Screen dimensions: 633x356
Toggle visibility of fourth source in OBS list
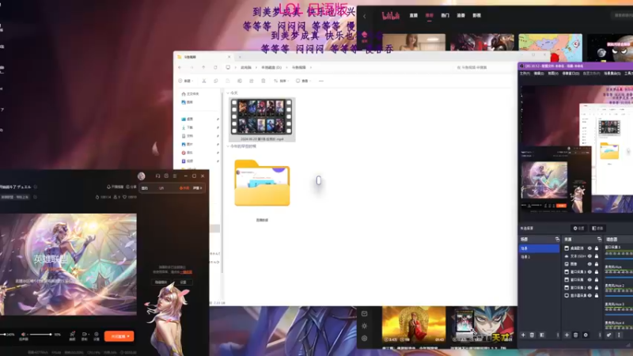(x=589, y=271)
